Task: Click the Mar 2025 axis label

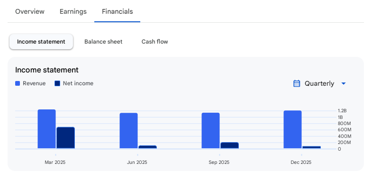Action: tap(55, 162)
